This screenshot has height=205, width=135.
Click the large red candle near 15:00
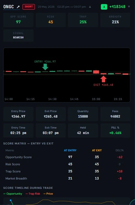(96, 72)
